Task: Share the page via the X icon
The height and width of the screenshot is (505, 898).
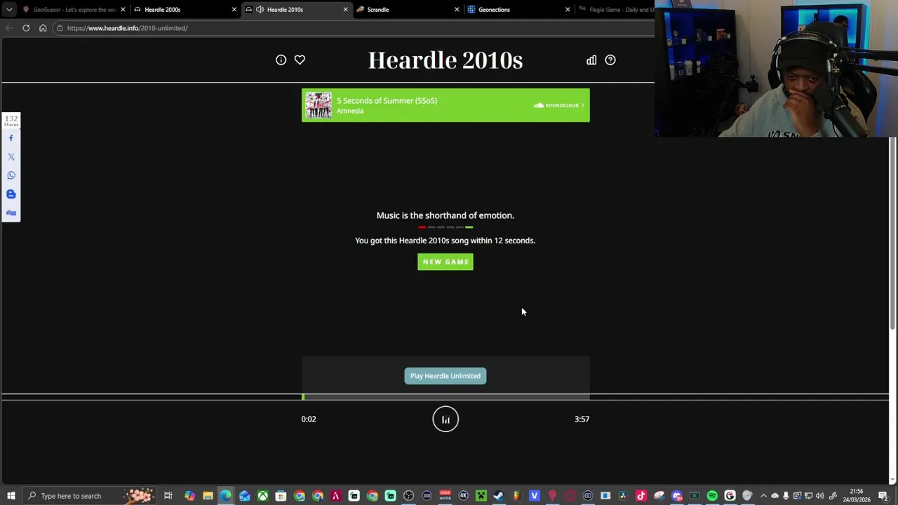Action: (11, 156)
